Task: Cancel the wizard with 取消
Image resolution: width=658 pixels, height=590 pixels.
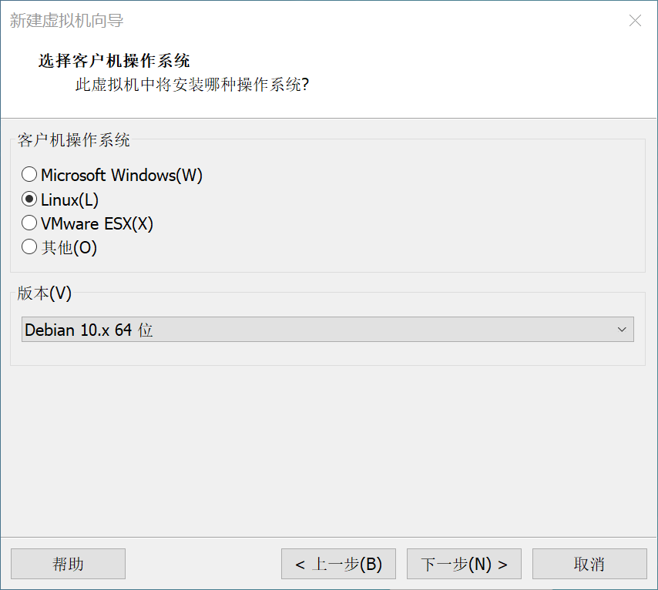Action: tap(589, 563)
